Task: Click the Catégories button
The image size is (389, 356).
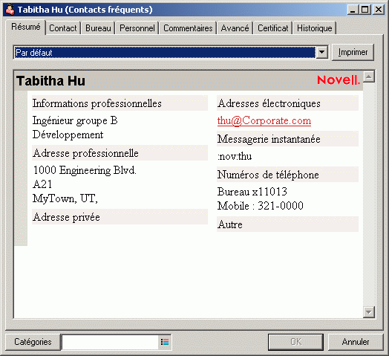Action: click(33, 342)
